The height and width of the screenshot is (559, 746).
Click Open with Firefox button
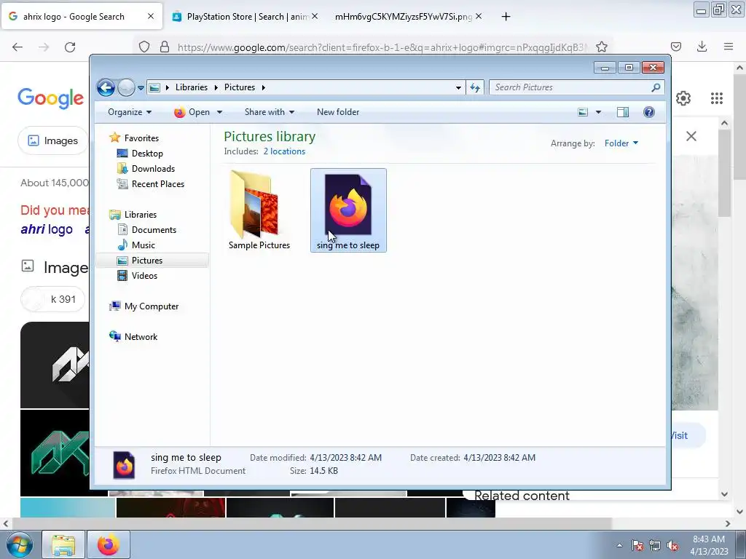tap(192, 112)
